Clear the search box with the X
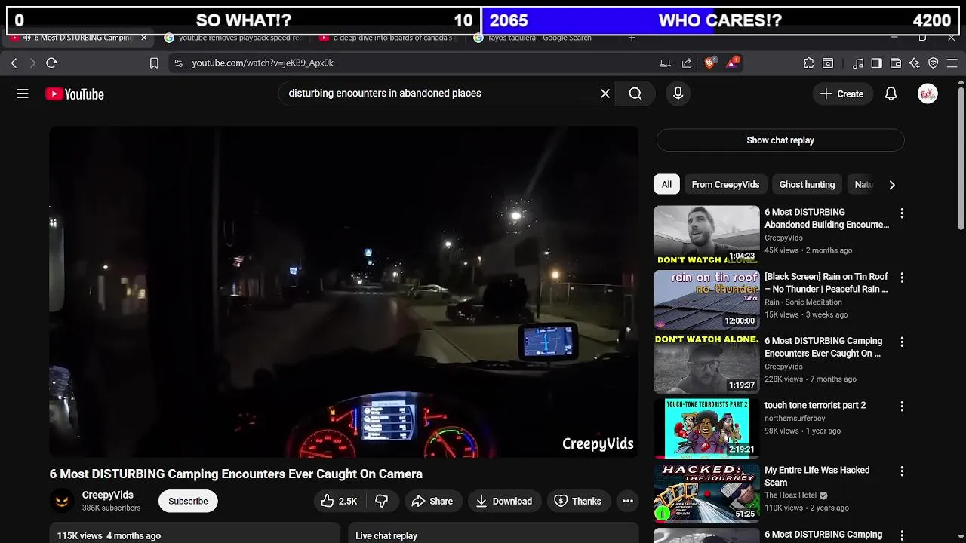The image size is (966, 543). (605, 94)
